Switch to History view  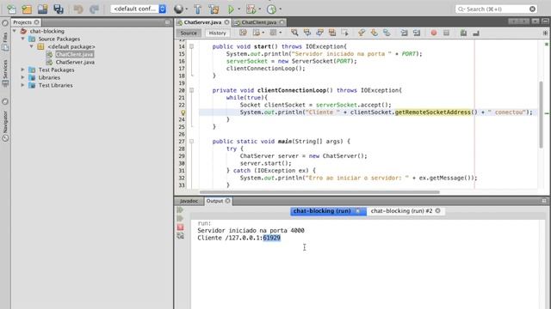218,33
